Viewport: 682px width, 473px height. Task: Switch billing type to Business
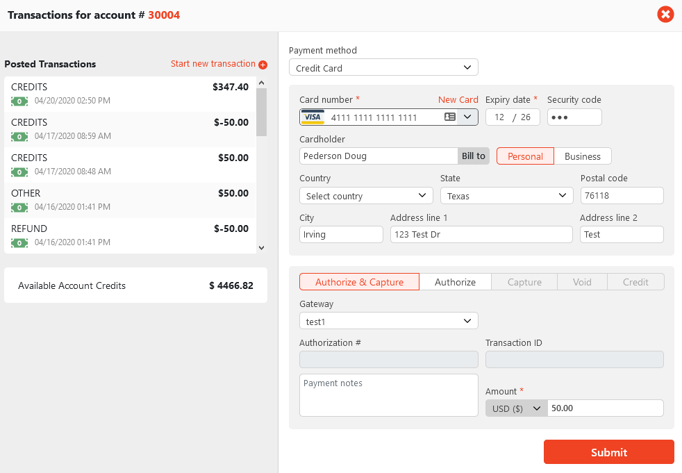point(582,156)
